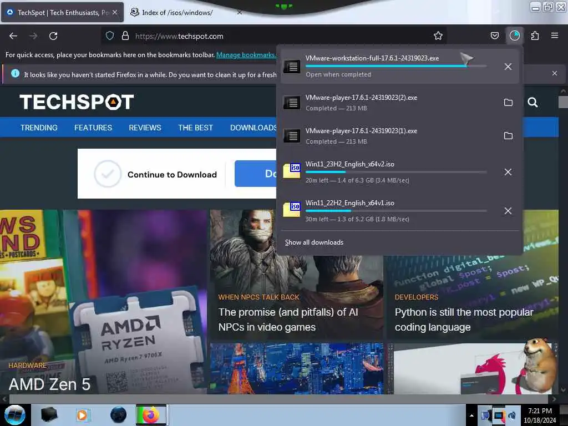Open the media player taskbar icon

tap(83, 415)
